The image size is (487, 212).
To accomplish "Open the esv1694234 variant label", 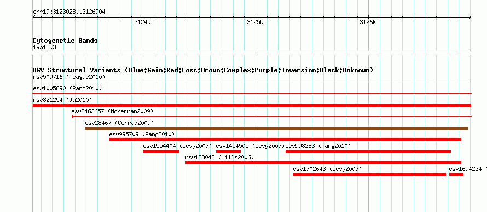I will (x=468, y=169).
